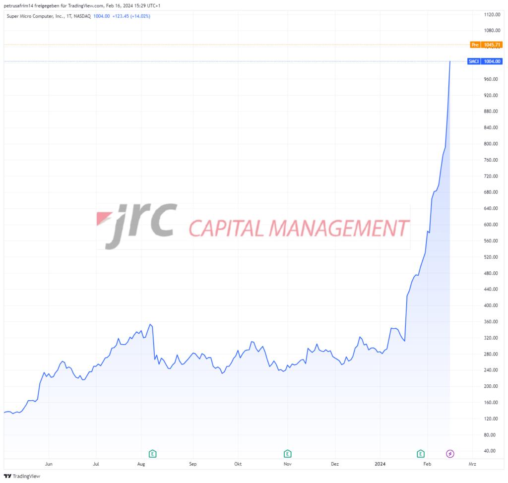This screenshot has height=483, width=508.
Task: Click the 680.00 price axis label
Action: 491,192
